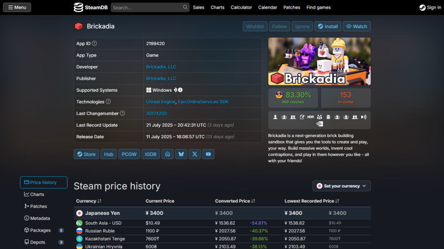Select the Charts sidebar tab

43,194
